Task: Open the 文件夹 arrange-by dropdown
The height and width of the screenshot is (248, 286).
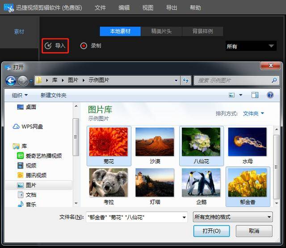Action: (x=253, y=113)
